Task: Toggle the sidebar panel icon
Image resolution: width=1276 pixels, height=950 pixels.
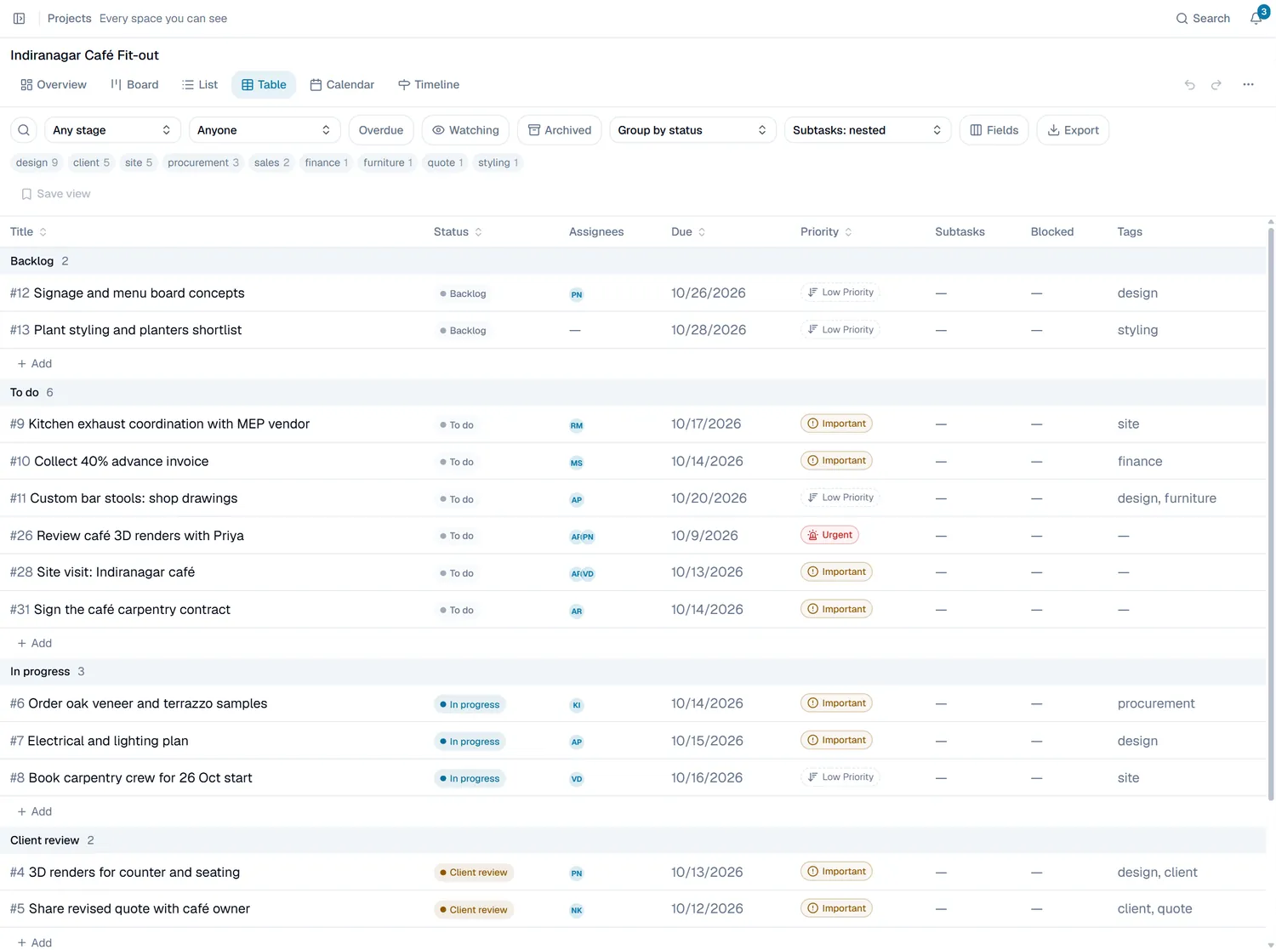Action: [x=19, y=18]
